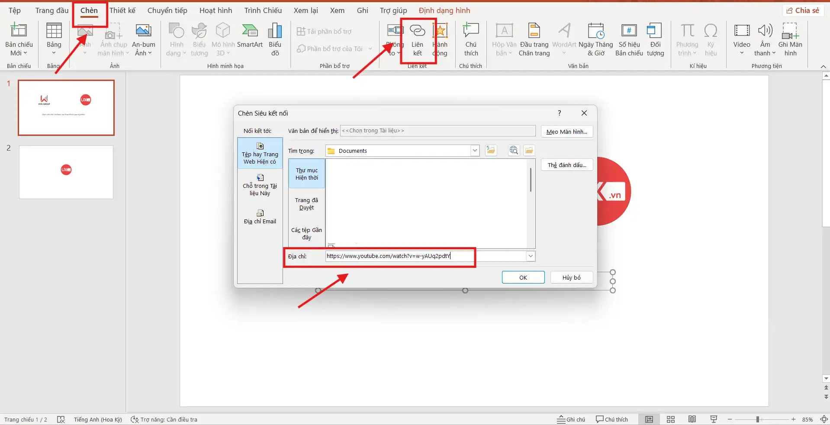
Task: Confirm hyperlink with OK button
Action: click(x=523, y=277)
